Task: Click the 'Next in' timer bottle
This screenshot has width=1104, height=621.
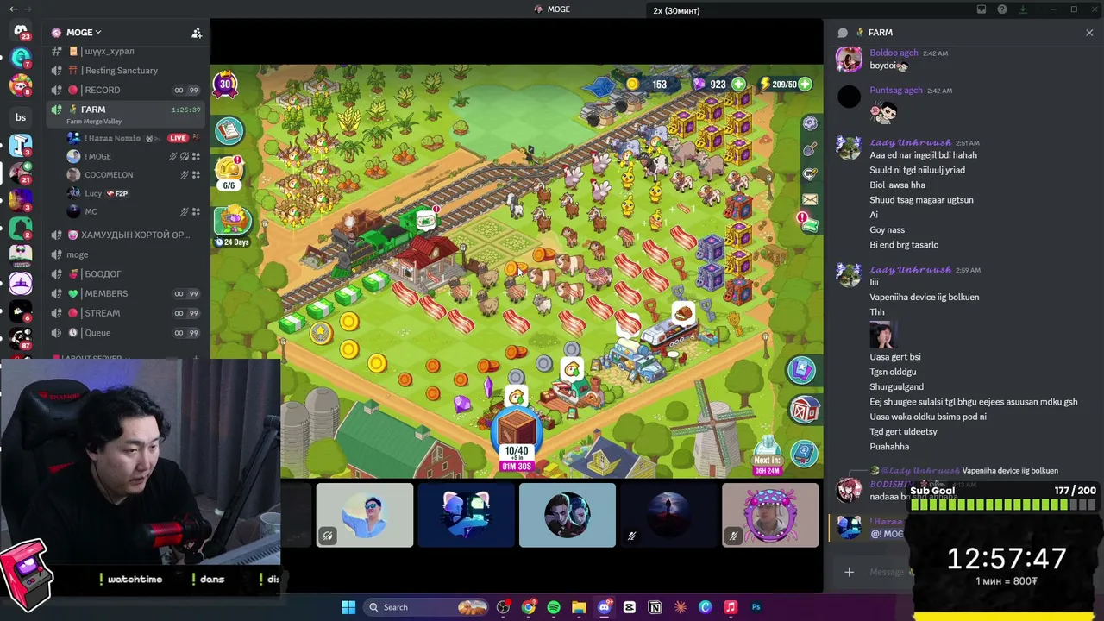Action: (767, 453)
